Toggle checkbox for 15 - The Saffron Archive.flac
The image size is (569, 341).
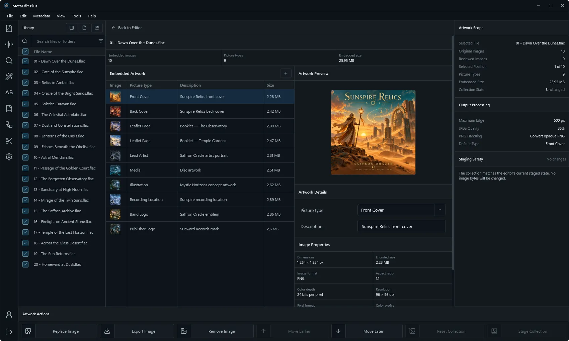coord(25,211)
